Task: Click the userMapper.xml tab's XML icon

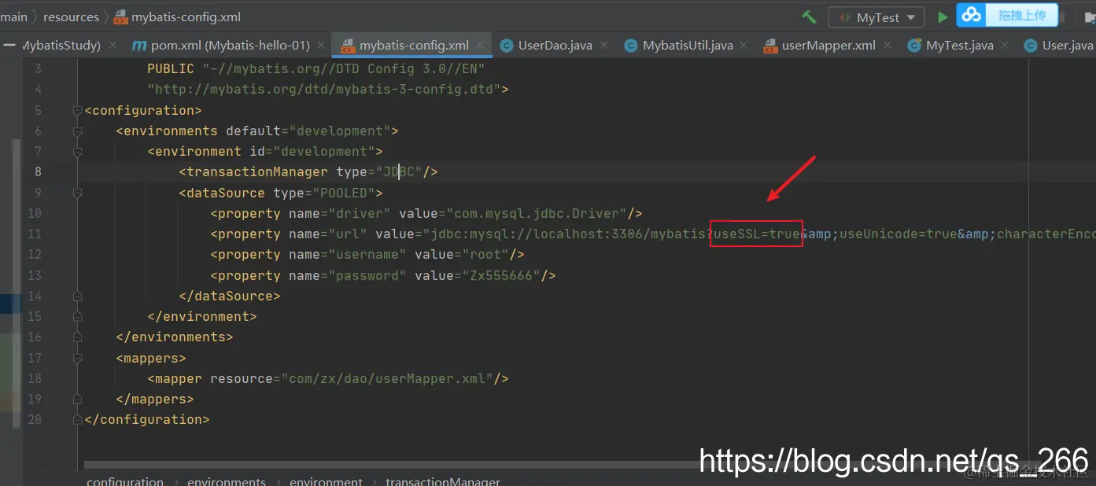Action: [769, 46]
